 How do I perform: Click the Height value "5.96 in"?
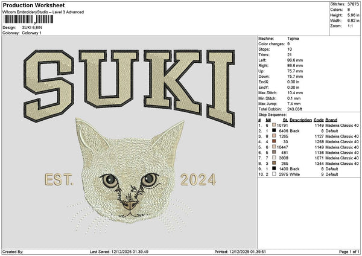point(353,15)
